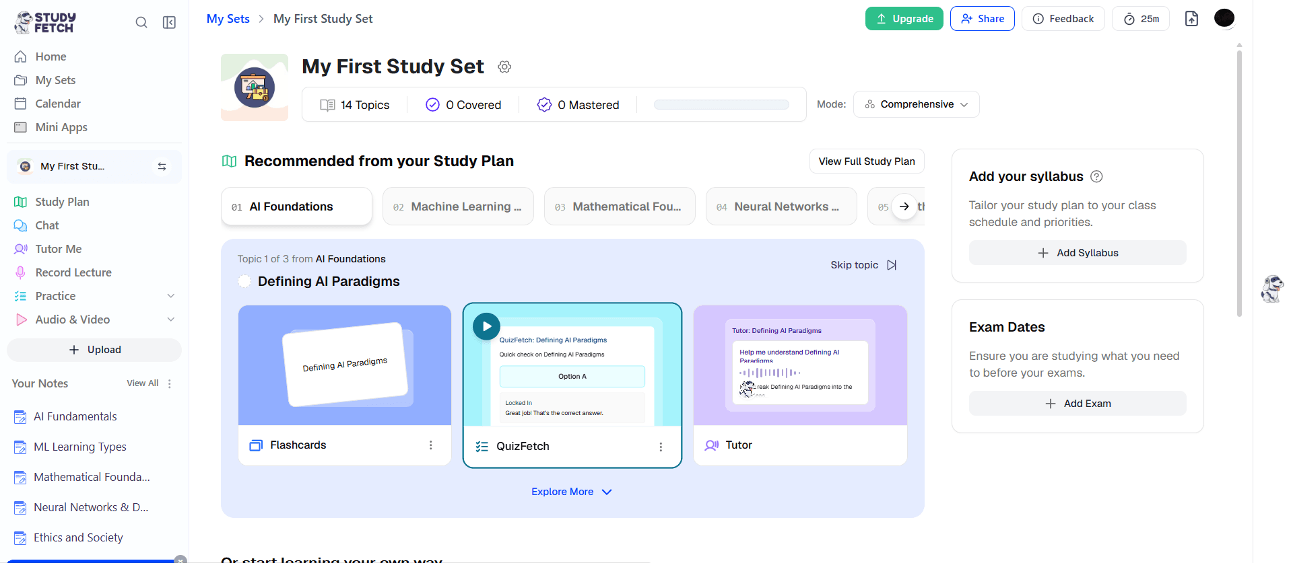
Task: Open the Flashcards card preview
Action: [x=345, y=365]
